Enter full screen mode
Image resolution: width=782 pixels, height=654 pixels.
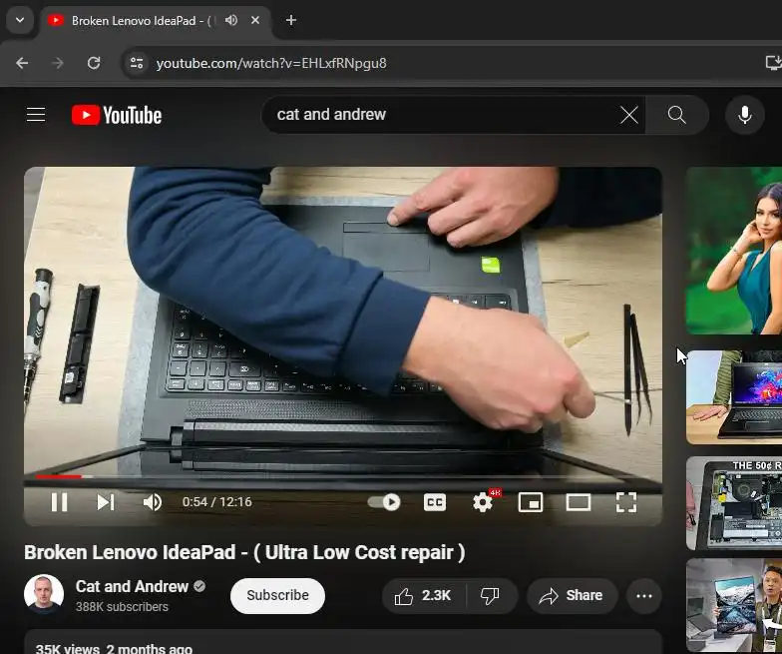(x=626, y=502)
